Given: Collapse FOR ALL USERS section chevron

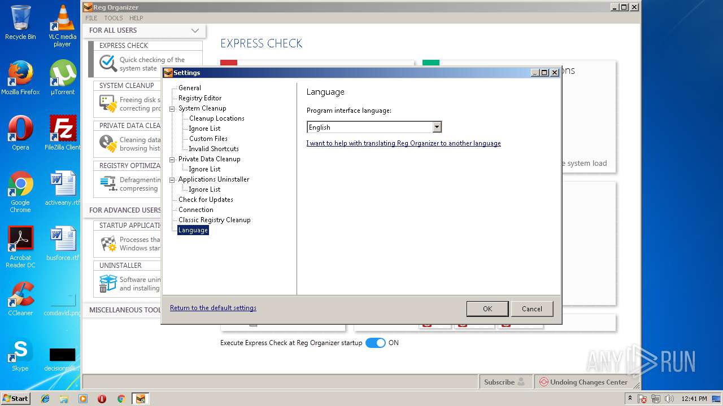Looking at the screenshot, I should (195, 30).
